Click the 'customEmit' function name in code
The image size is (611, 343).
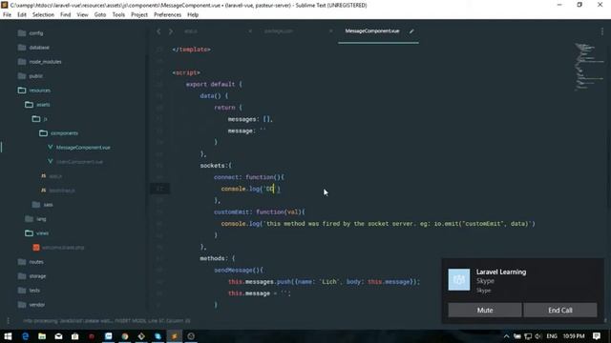coord(231,212)
